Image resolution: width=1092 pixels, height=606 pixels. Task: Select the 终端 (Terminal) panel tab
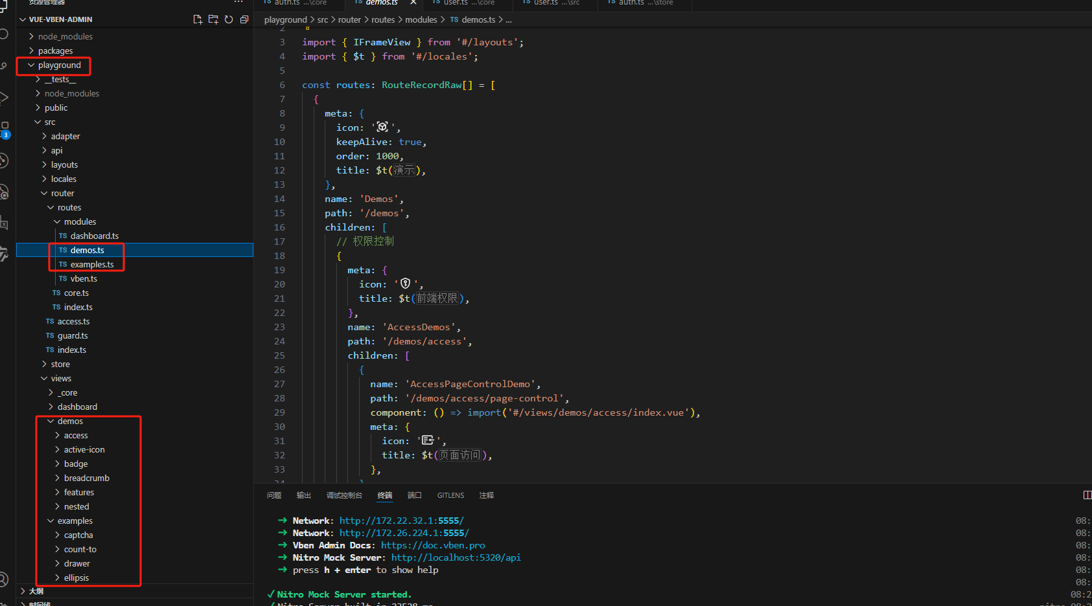[x=385, y=495]
